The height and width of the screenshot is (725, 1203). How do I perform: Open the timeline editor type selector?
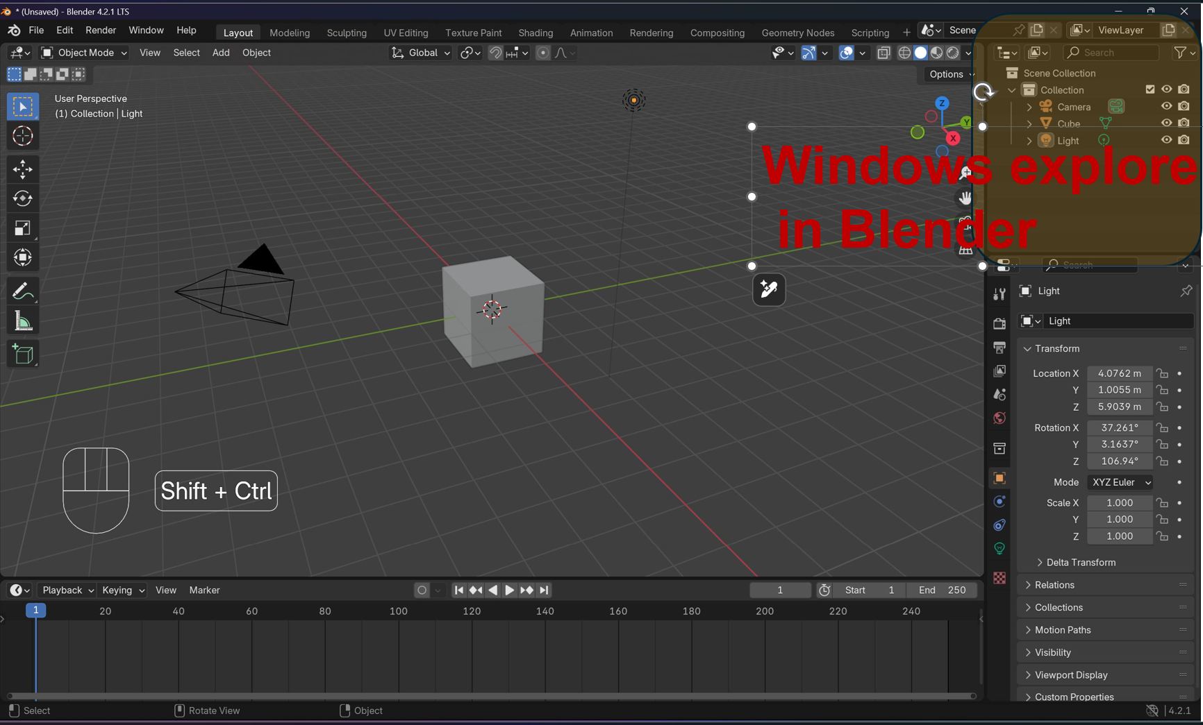[19, 590]
